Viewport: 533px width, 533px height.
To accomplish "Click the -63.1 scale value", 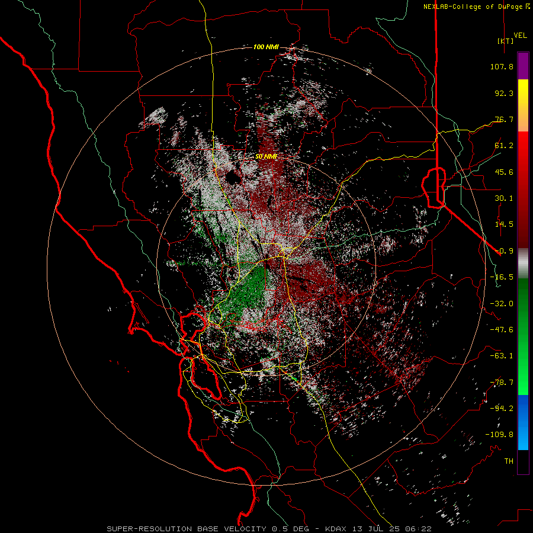I will 502,356.
